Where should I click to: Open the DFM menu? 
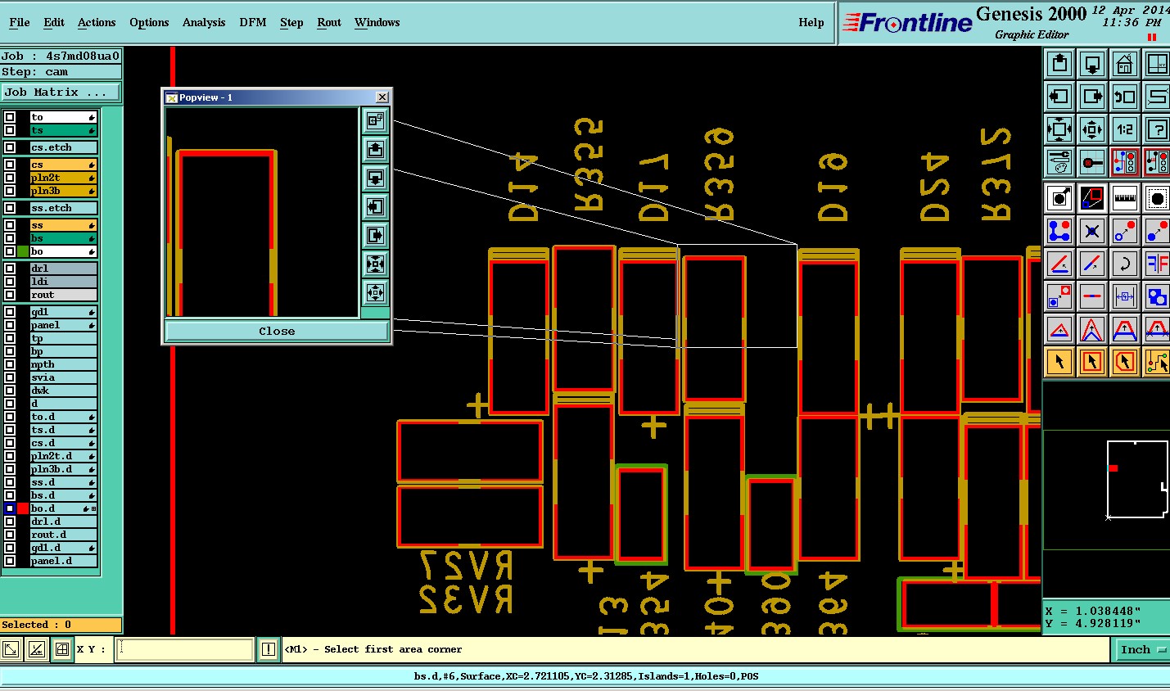tap(253, 22)
